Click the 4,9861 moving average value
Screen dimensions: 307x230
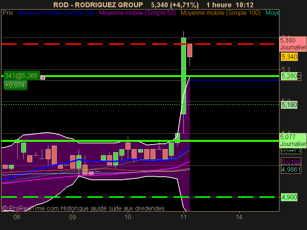[291, 169]
